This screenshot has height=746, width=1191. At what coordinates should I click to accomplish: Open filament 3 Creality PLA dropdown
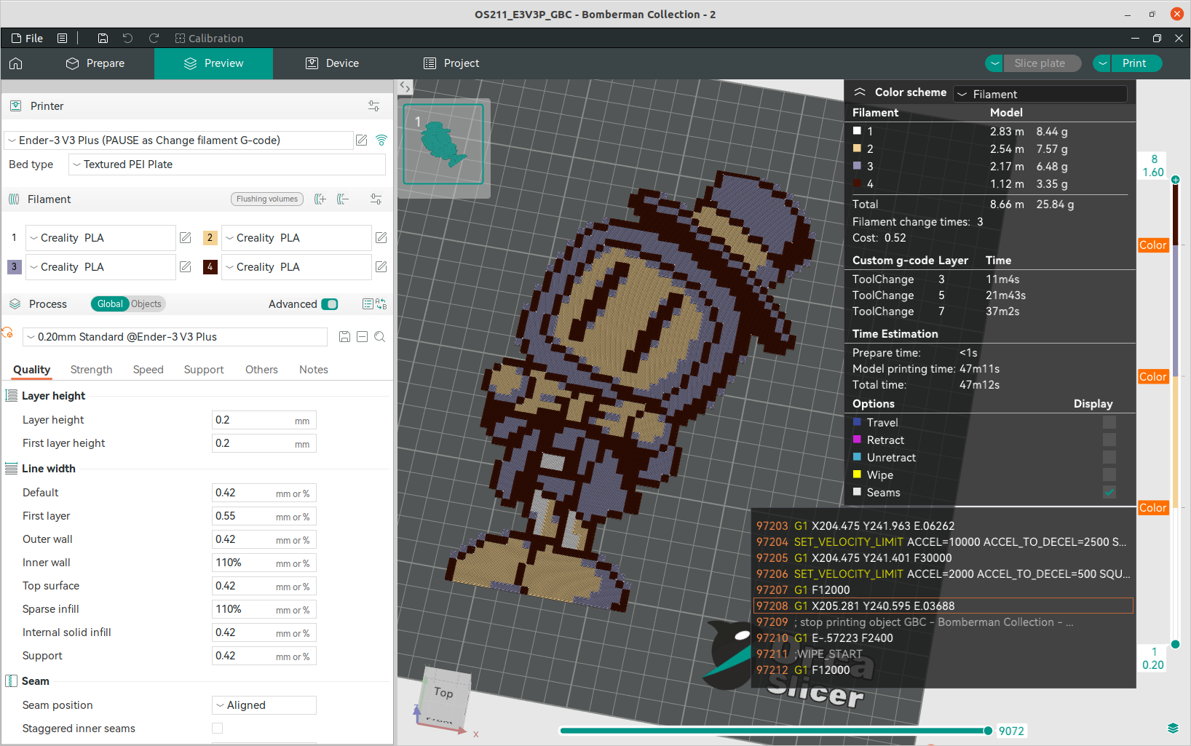click(100, 267)
